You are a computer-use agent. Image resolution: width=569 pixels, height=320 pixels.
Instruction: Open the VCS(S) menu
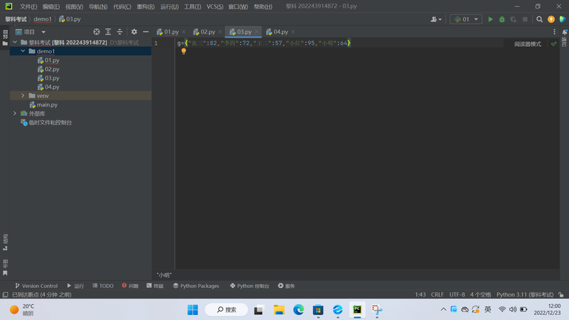point(215,6)
